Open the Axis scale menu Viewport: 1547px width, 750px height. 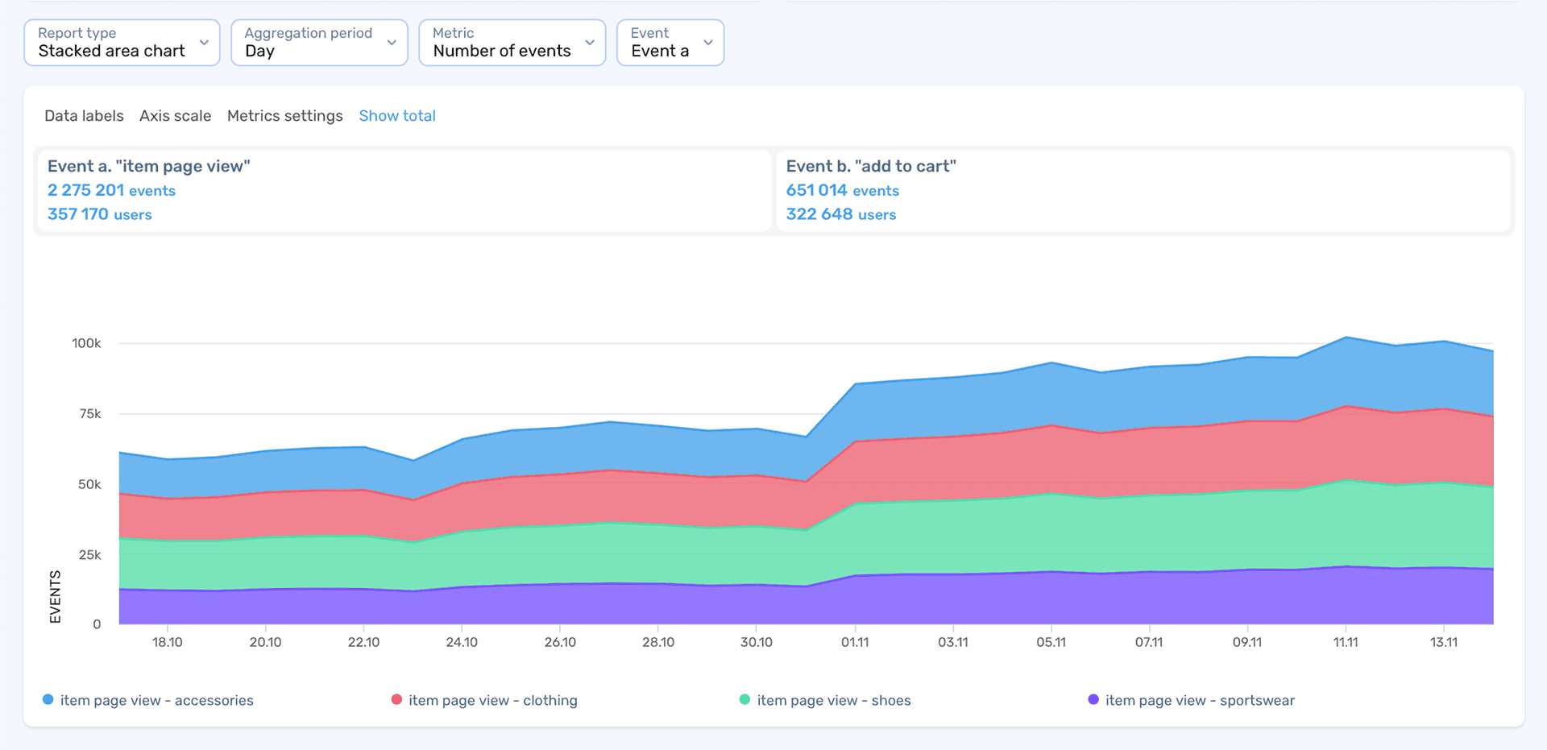[175, 116]
